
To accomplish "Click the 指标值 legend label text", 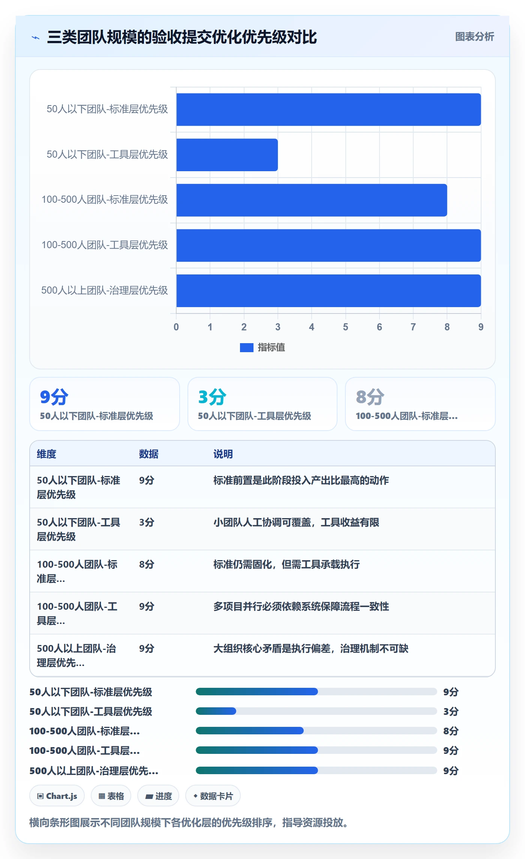I will [x=271, y=348].
